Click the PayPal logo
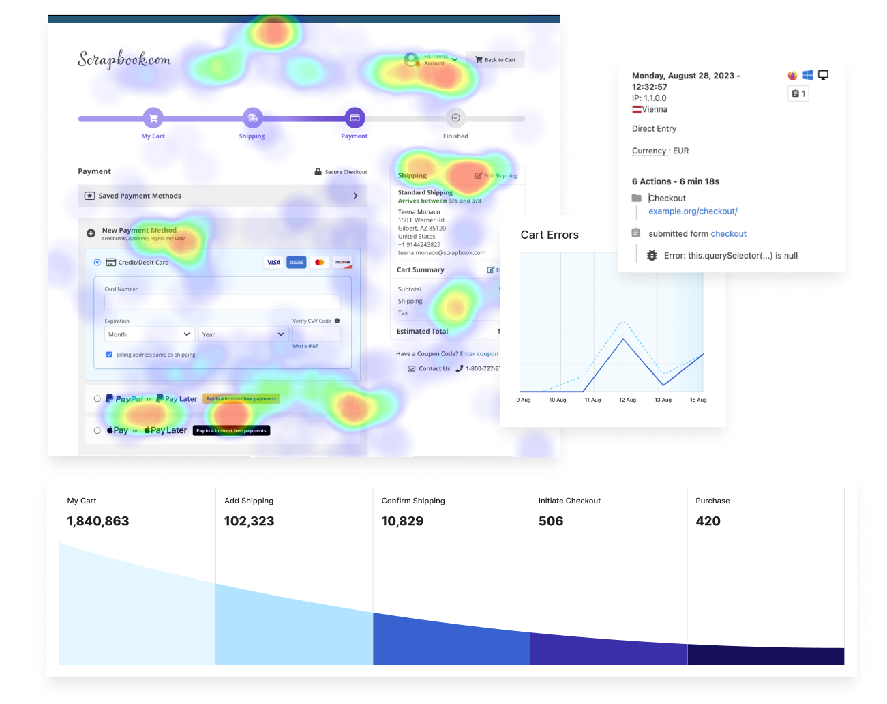 (x=124, y=399)
